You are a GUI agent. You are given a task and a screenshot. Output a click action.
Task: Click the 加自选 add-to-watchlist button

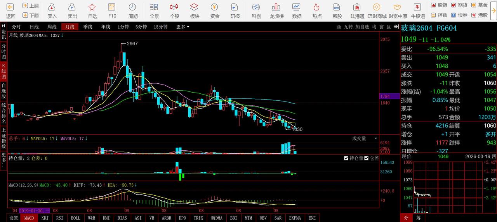tap(362, 27)
